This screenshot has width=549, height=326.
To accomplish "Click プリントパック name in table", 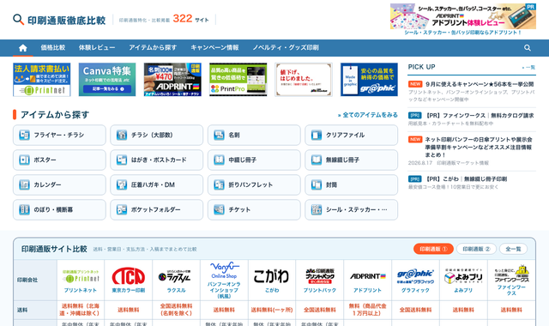I will [x=320, y=290].
